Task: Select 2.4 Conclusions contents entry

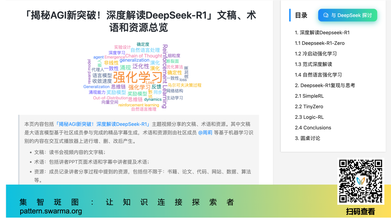Action: pyautogui.click(x=313, y=128)
